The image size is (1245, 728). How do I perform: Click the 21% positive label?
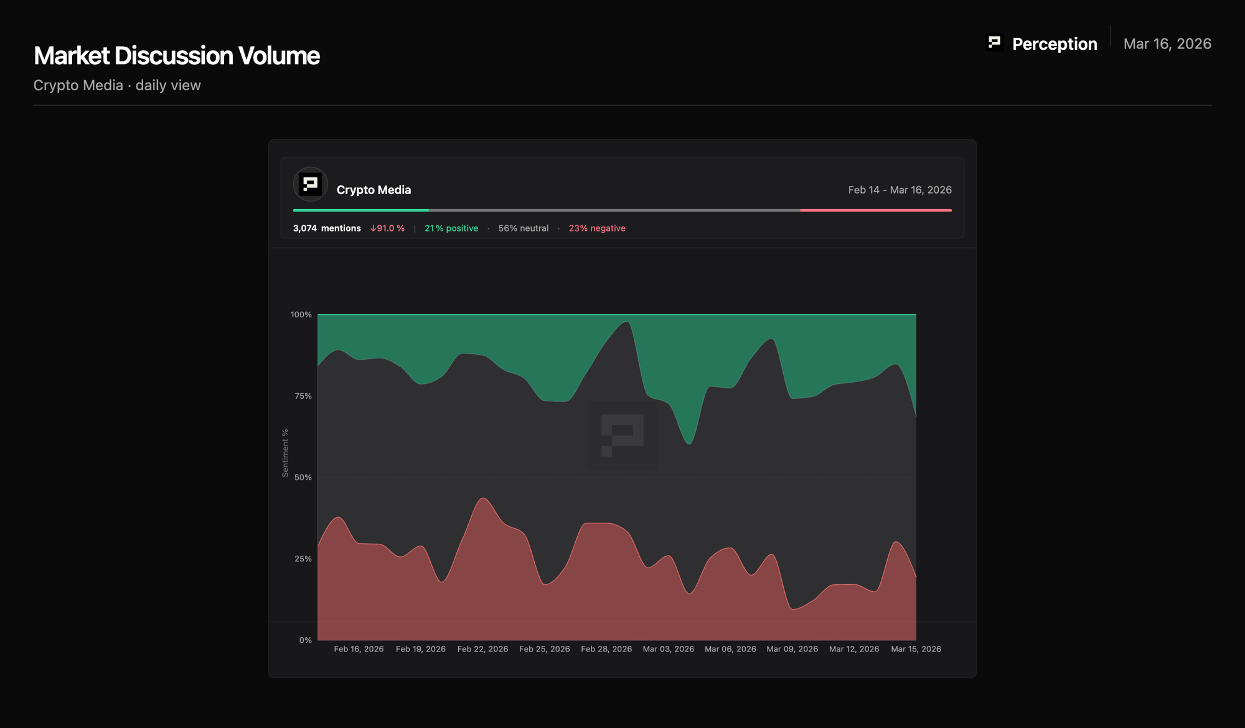tap(451, 228)
